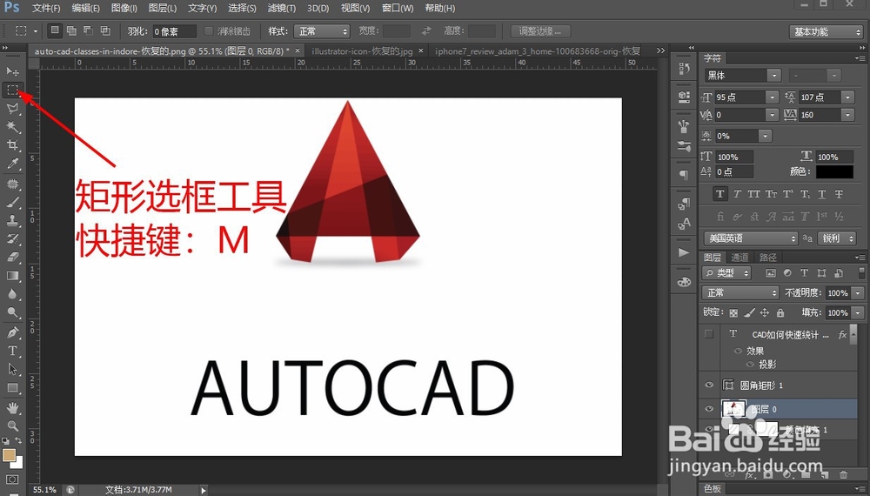Select the History Brush tool
This screenshot has width=870, height=496.
click(12, 238)
